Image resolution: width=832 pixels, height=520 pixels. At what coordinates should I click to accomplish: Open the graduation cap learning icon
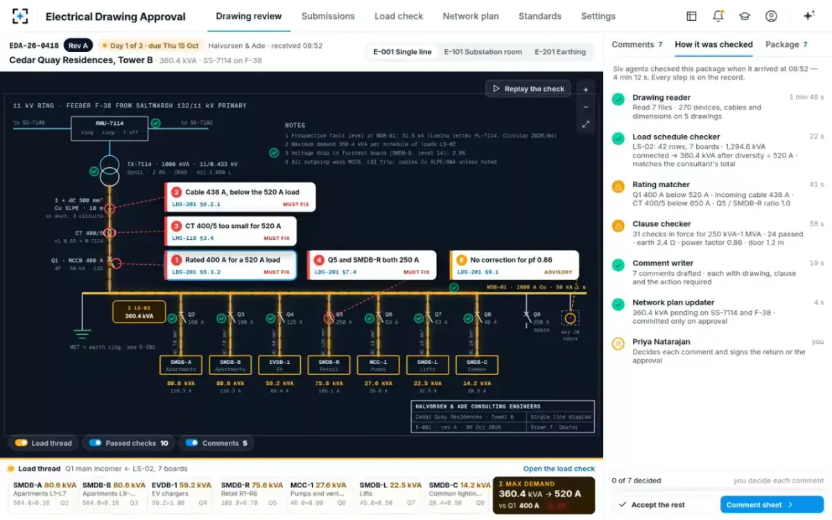(x=745, y=16)
